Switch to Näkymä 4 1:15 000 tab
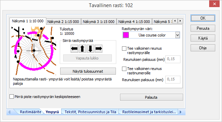 134,22
